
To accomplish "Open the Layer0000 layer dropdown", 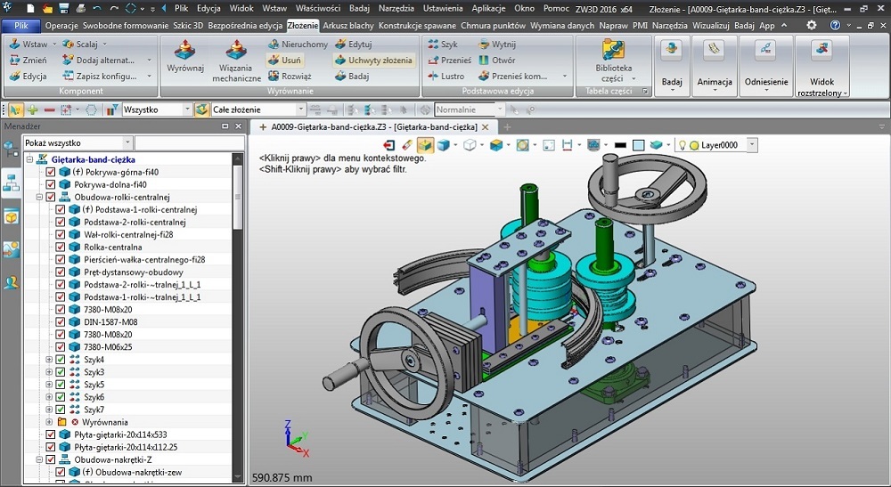I will [752, 144].
